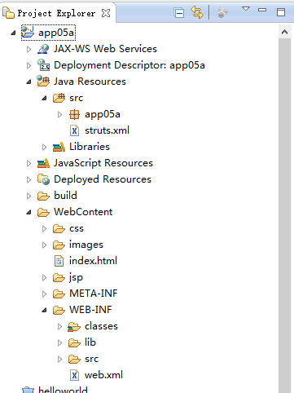
Task: Click the Collapse All toolbar icon
Action: (x=179, y=13)
